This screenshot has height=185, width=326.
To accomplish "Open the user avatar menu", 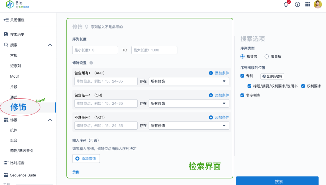I will click(318, 4).
